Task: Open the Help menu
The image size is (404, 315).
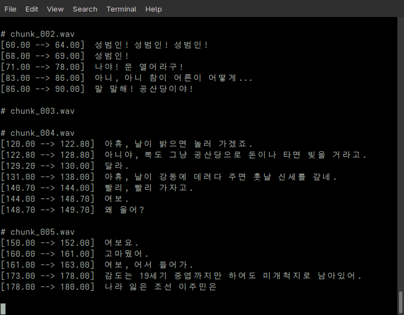Action: [154, 9]
